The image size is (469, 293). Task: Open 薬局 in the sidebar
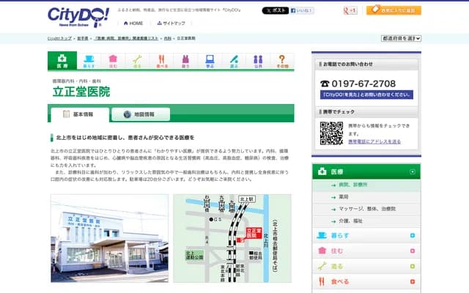[x=344, y=197]
